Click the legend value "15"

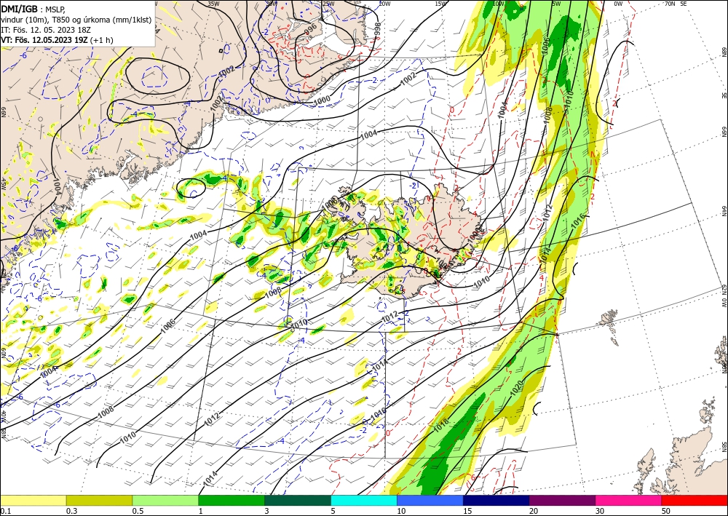point(467,511)
